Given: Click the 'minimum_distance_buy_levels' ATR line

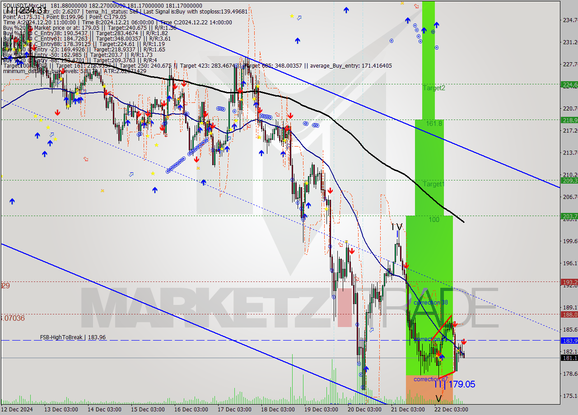Looking at the screenshot, I should pos(75,71).
